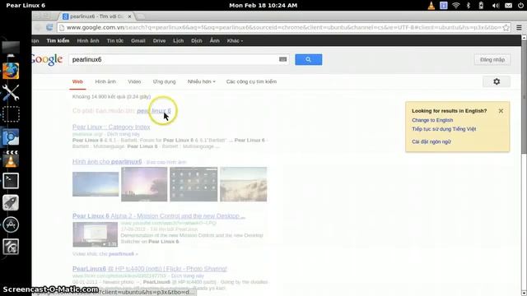
Task: Click the dashed rectangle screenshot dock icon
Action: coord(11,114)
